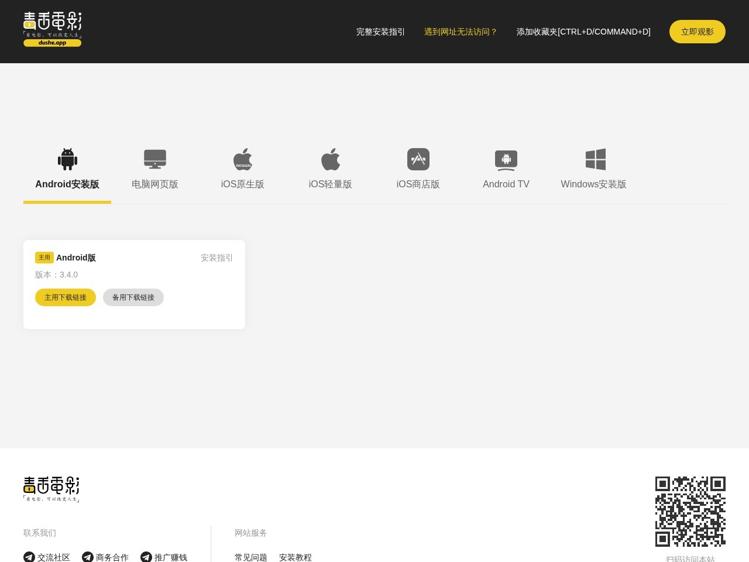Click the Android robot icon
This screenshot has height=562, width=749.
[x=67, y=159]
